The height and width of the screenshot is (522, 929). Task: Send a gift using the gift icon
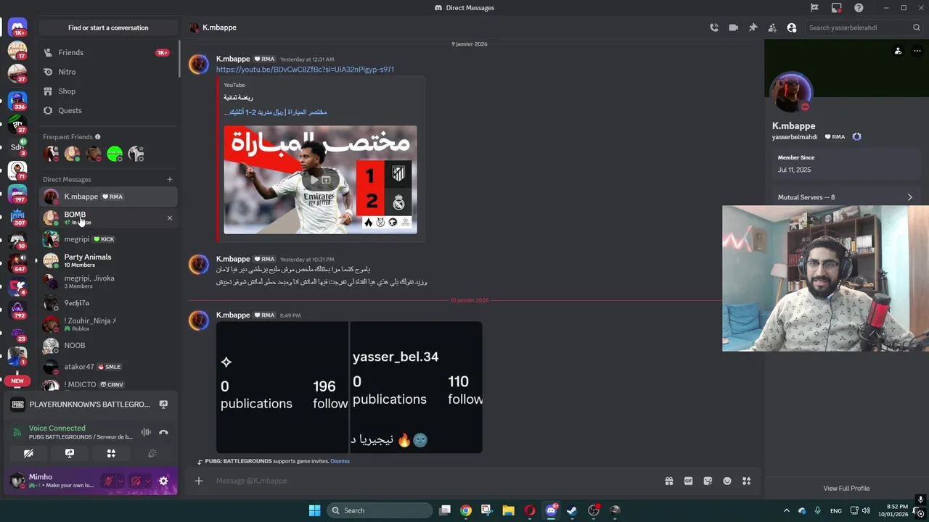pos(668,481)
